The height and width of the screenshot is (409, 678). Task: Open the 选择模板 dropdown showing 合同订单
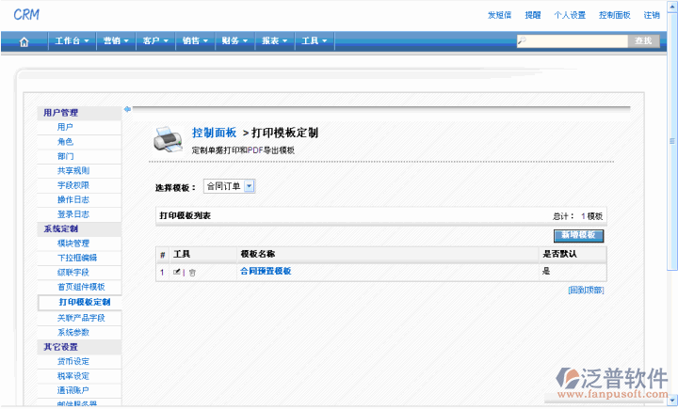[x=229, y=187]
